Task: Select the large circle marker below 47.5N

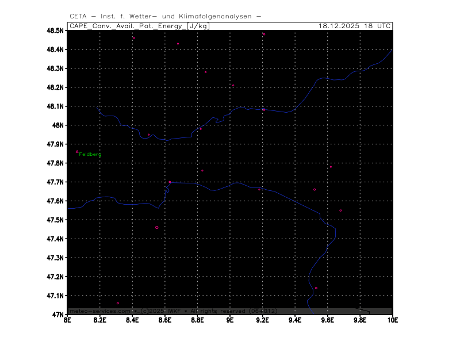Action: click(156, 227)
